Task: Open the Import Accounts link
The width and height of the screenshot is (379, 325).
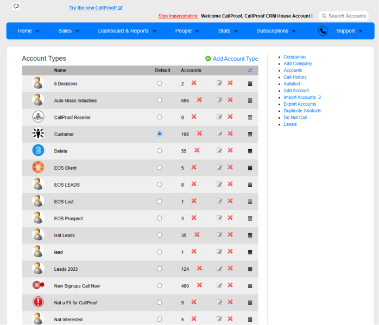Action: (x=300, y=97)
